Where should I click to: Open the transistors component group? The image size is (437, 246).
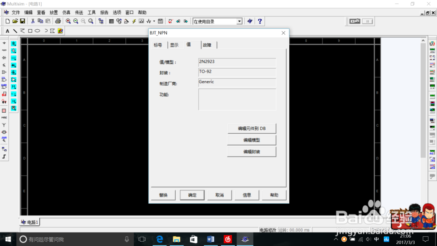click(4, 65)
